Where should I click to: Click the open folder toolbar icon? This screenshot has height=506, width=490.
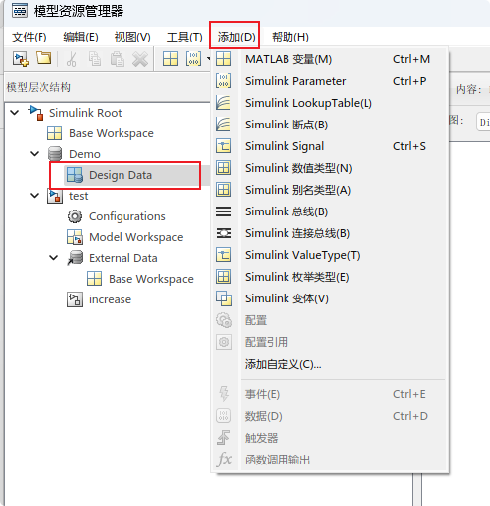click(x=43, y=58)
